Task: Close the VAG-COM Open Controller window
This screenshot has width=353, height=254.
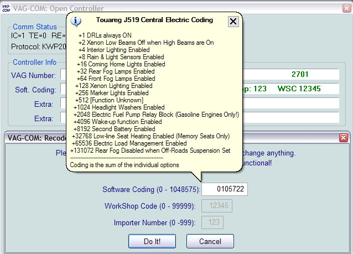Action: click(347, 8)
